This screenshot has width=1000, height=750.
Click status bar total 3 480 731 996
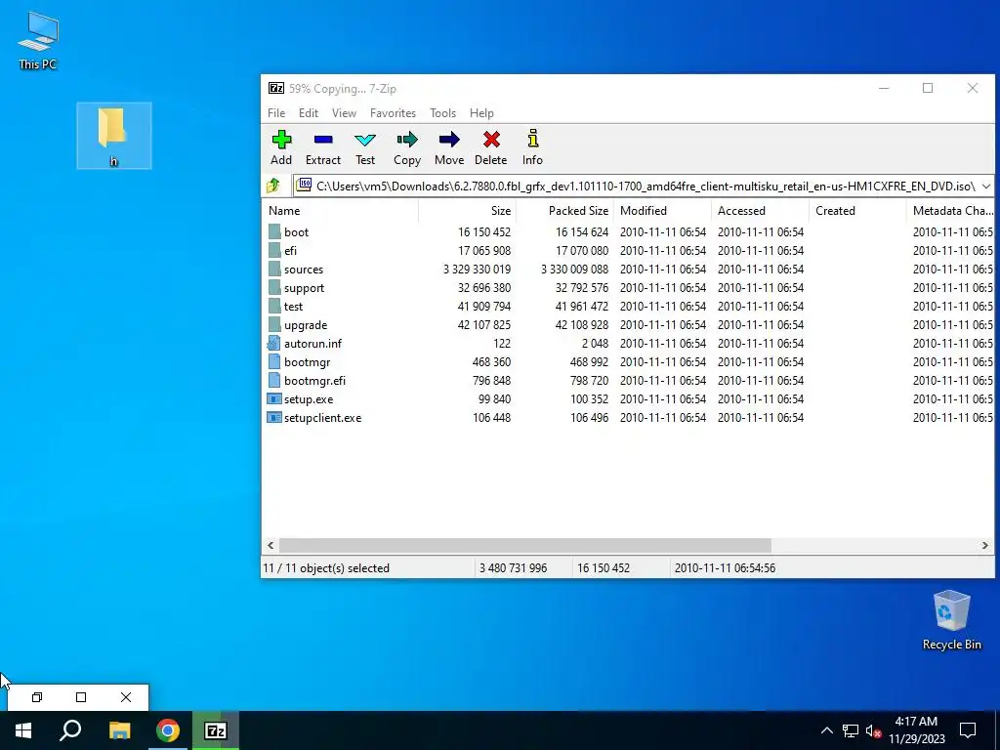click(x=513, y=567)
